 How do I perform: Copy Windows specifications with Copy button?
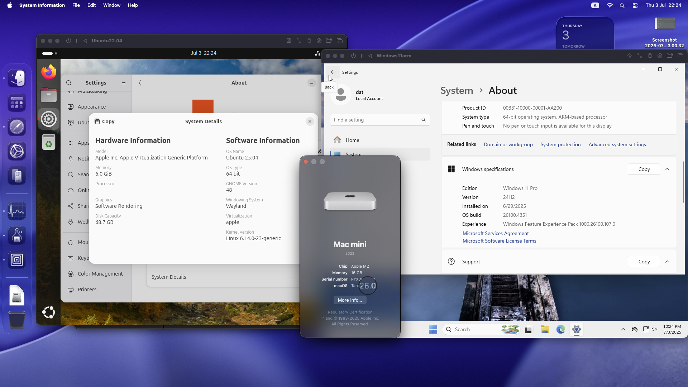click(x=644, y=169)
